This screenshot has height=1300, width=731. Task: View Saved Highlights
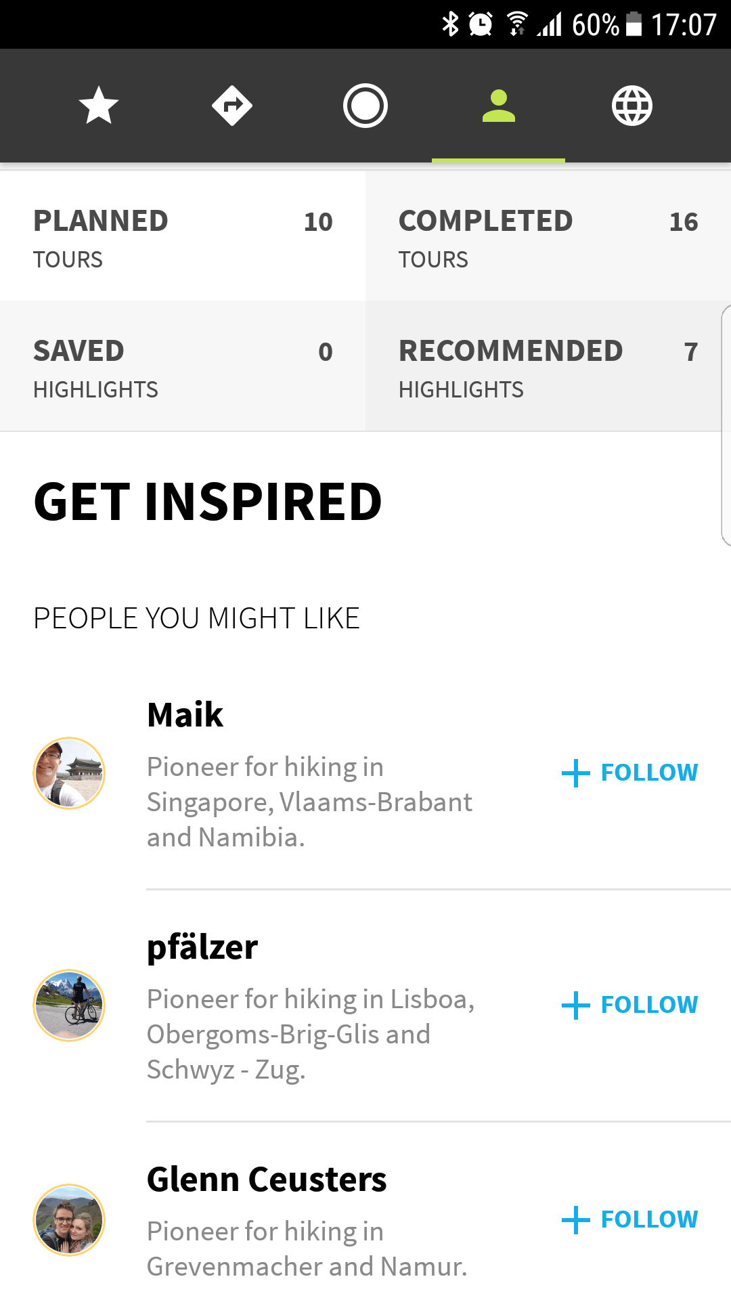click(183, 366)
